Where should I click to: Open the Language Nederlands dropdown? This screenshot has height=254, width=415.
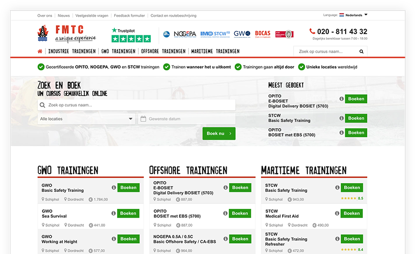[x=353, y=15]
